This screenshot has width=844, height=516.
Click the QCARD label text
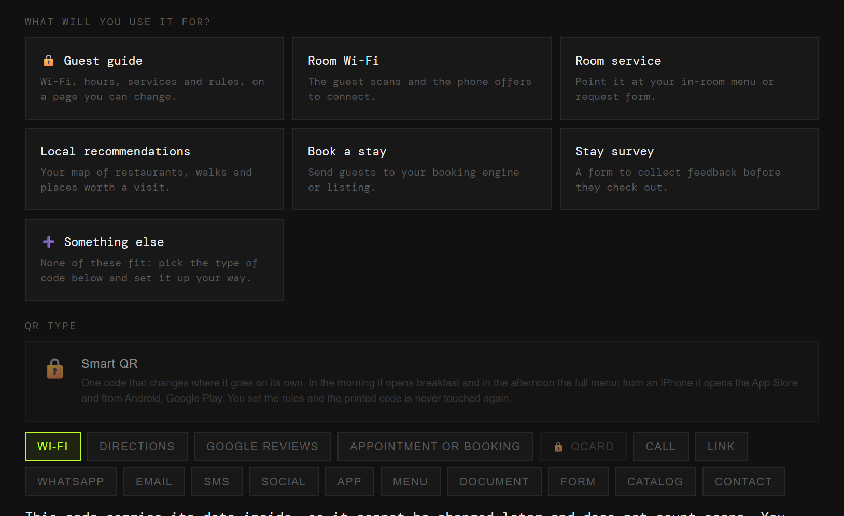click(592, 447)
